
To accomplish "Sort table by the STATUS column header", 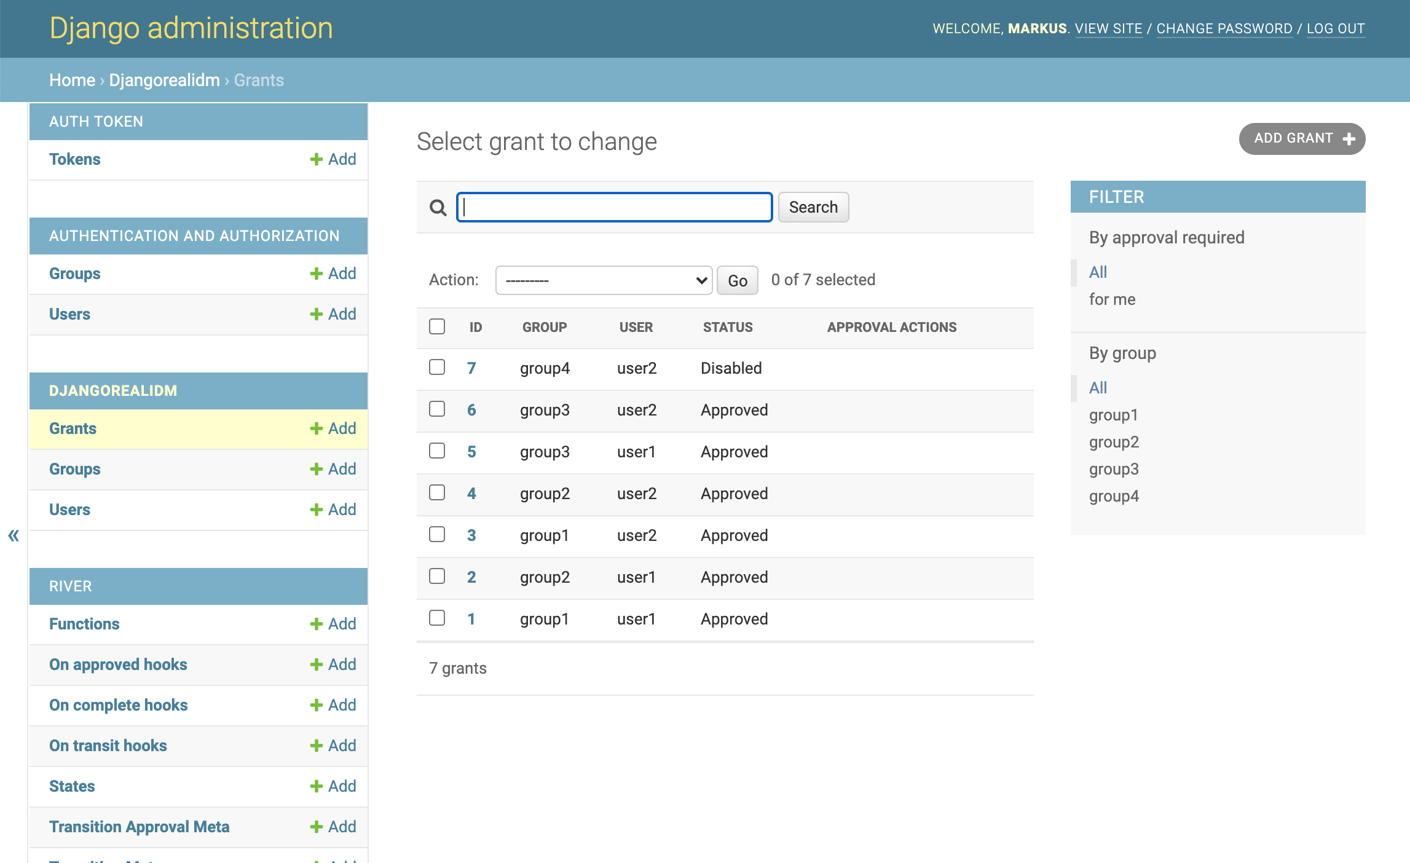I will click(x=728, y=327).
